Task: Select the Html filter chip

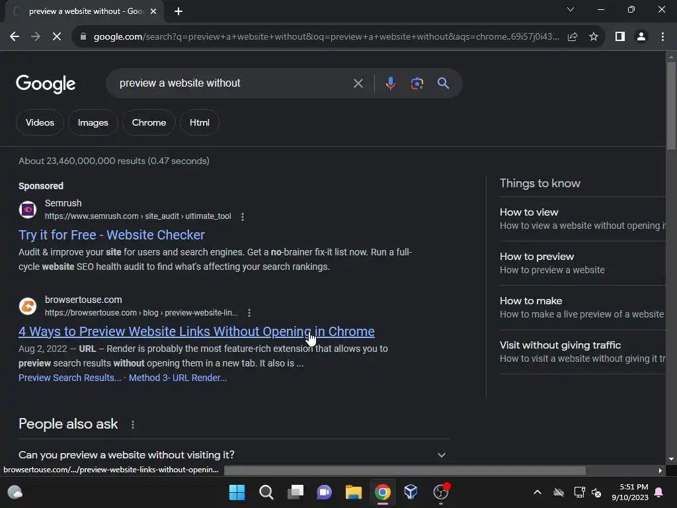Action: point(200,122)
